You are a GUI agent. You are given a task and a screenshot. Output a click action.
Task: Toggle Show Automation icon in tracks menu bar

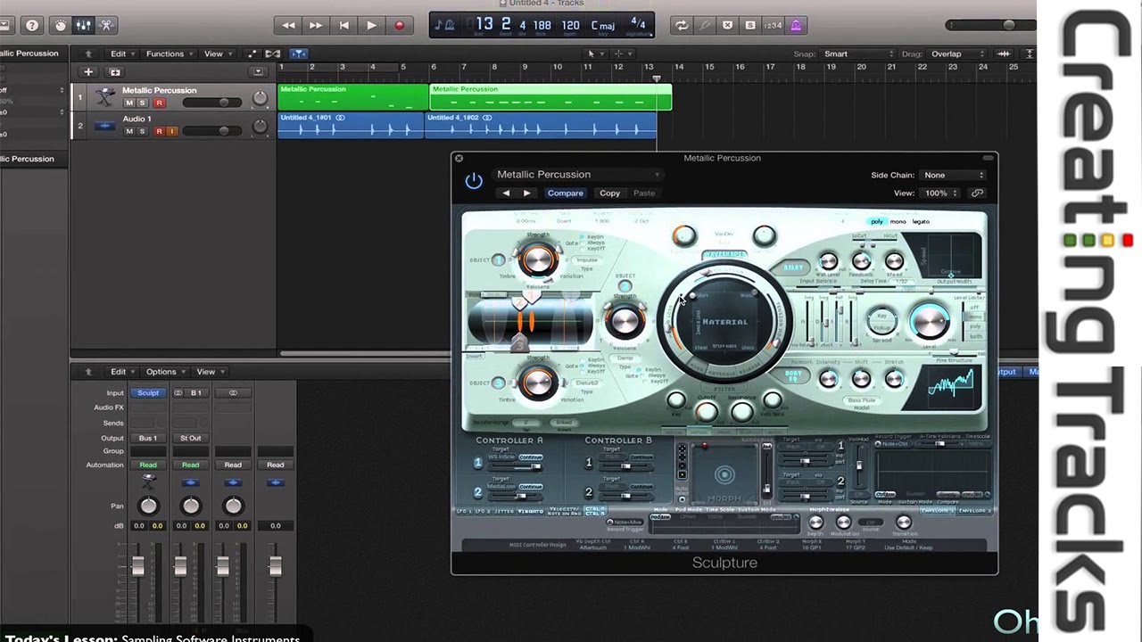coord(252,54)
